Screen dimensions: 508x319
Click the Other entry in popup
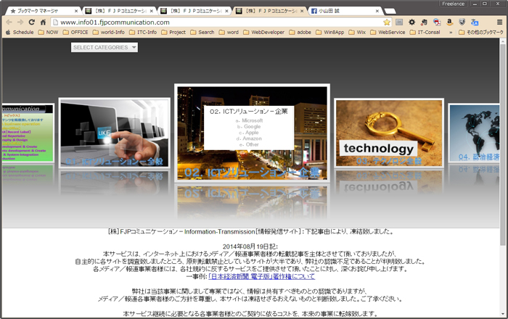point(249,144)
